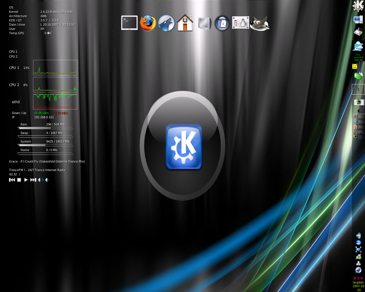Open Amarok wolf icon in dock
The image size is (365, 292).
coord(166,23)
